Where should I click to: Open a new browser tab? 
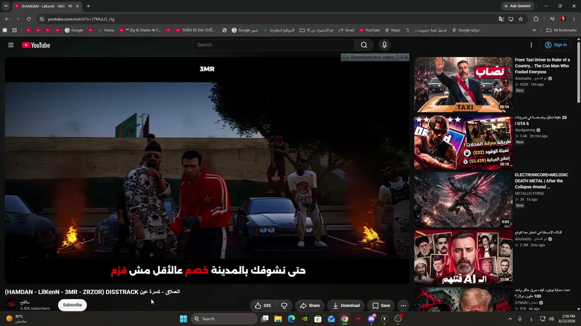88,6
